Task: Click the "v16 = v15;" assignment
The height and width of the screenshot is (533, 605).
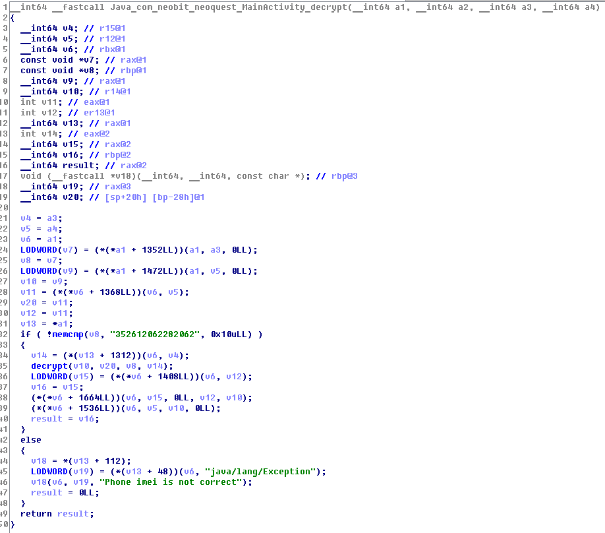Action: tap(57, 387)
